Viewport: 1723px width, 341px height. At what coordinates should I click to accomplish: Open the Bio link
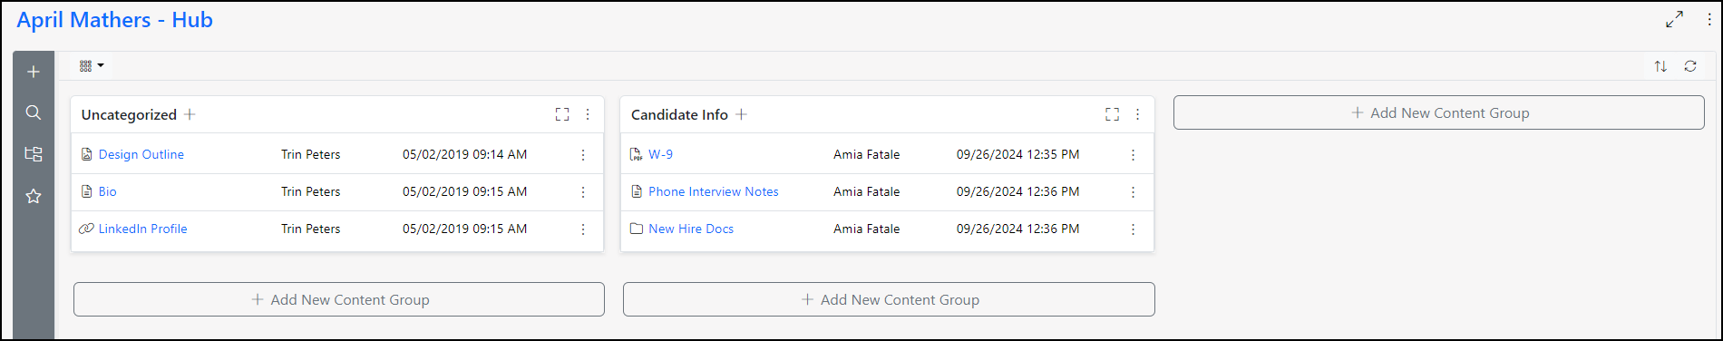108,191
